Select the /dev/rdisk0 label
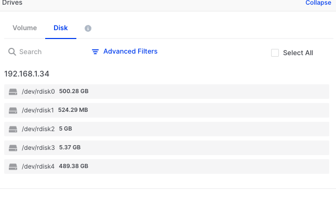 click(x=38, y=92)
